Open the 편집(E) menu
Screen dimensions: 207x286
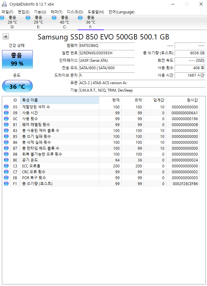coord(24,12)
